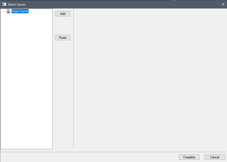
Task: Click the yellow lock badge on server icon
Action: (9, 12)
